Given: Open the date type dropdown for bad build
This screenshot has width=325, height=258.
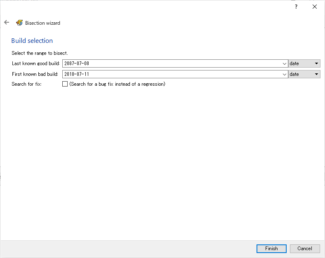Looking at the screenshot, I should pos(304,74).
